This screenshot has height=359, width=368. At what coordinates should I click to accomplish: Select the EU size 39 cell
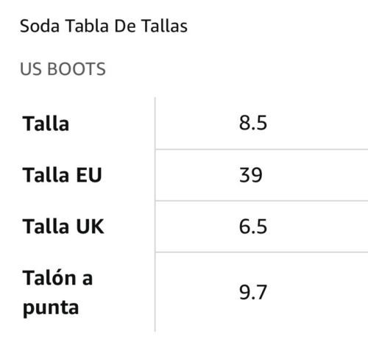click(251, 175)
